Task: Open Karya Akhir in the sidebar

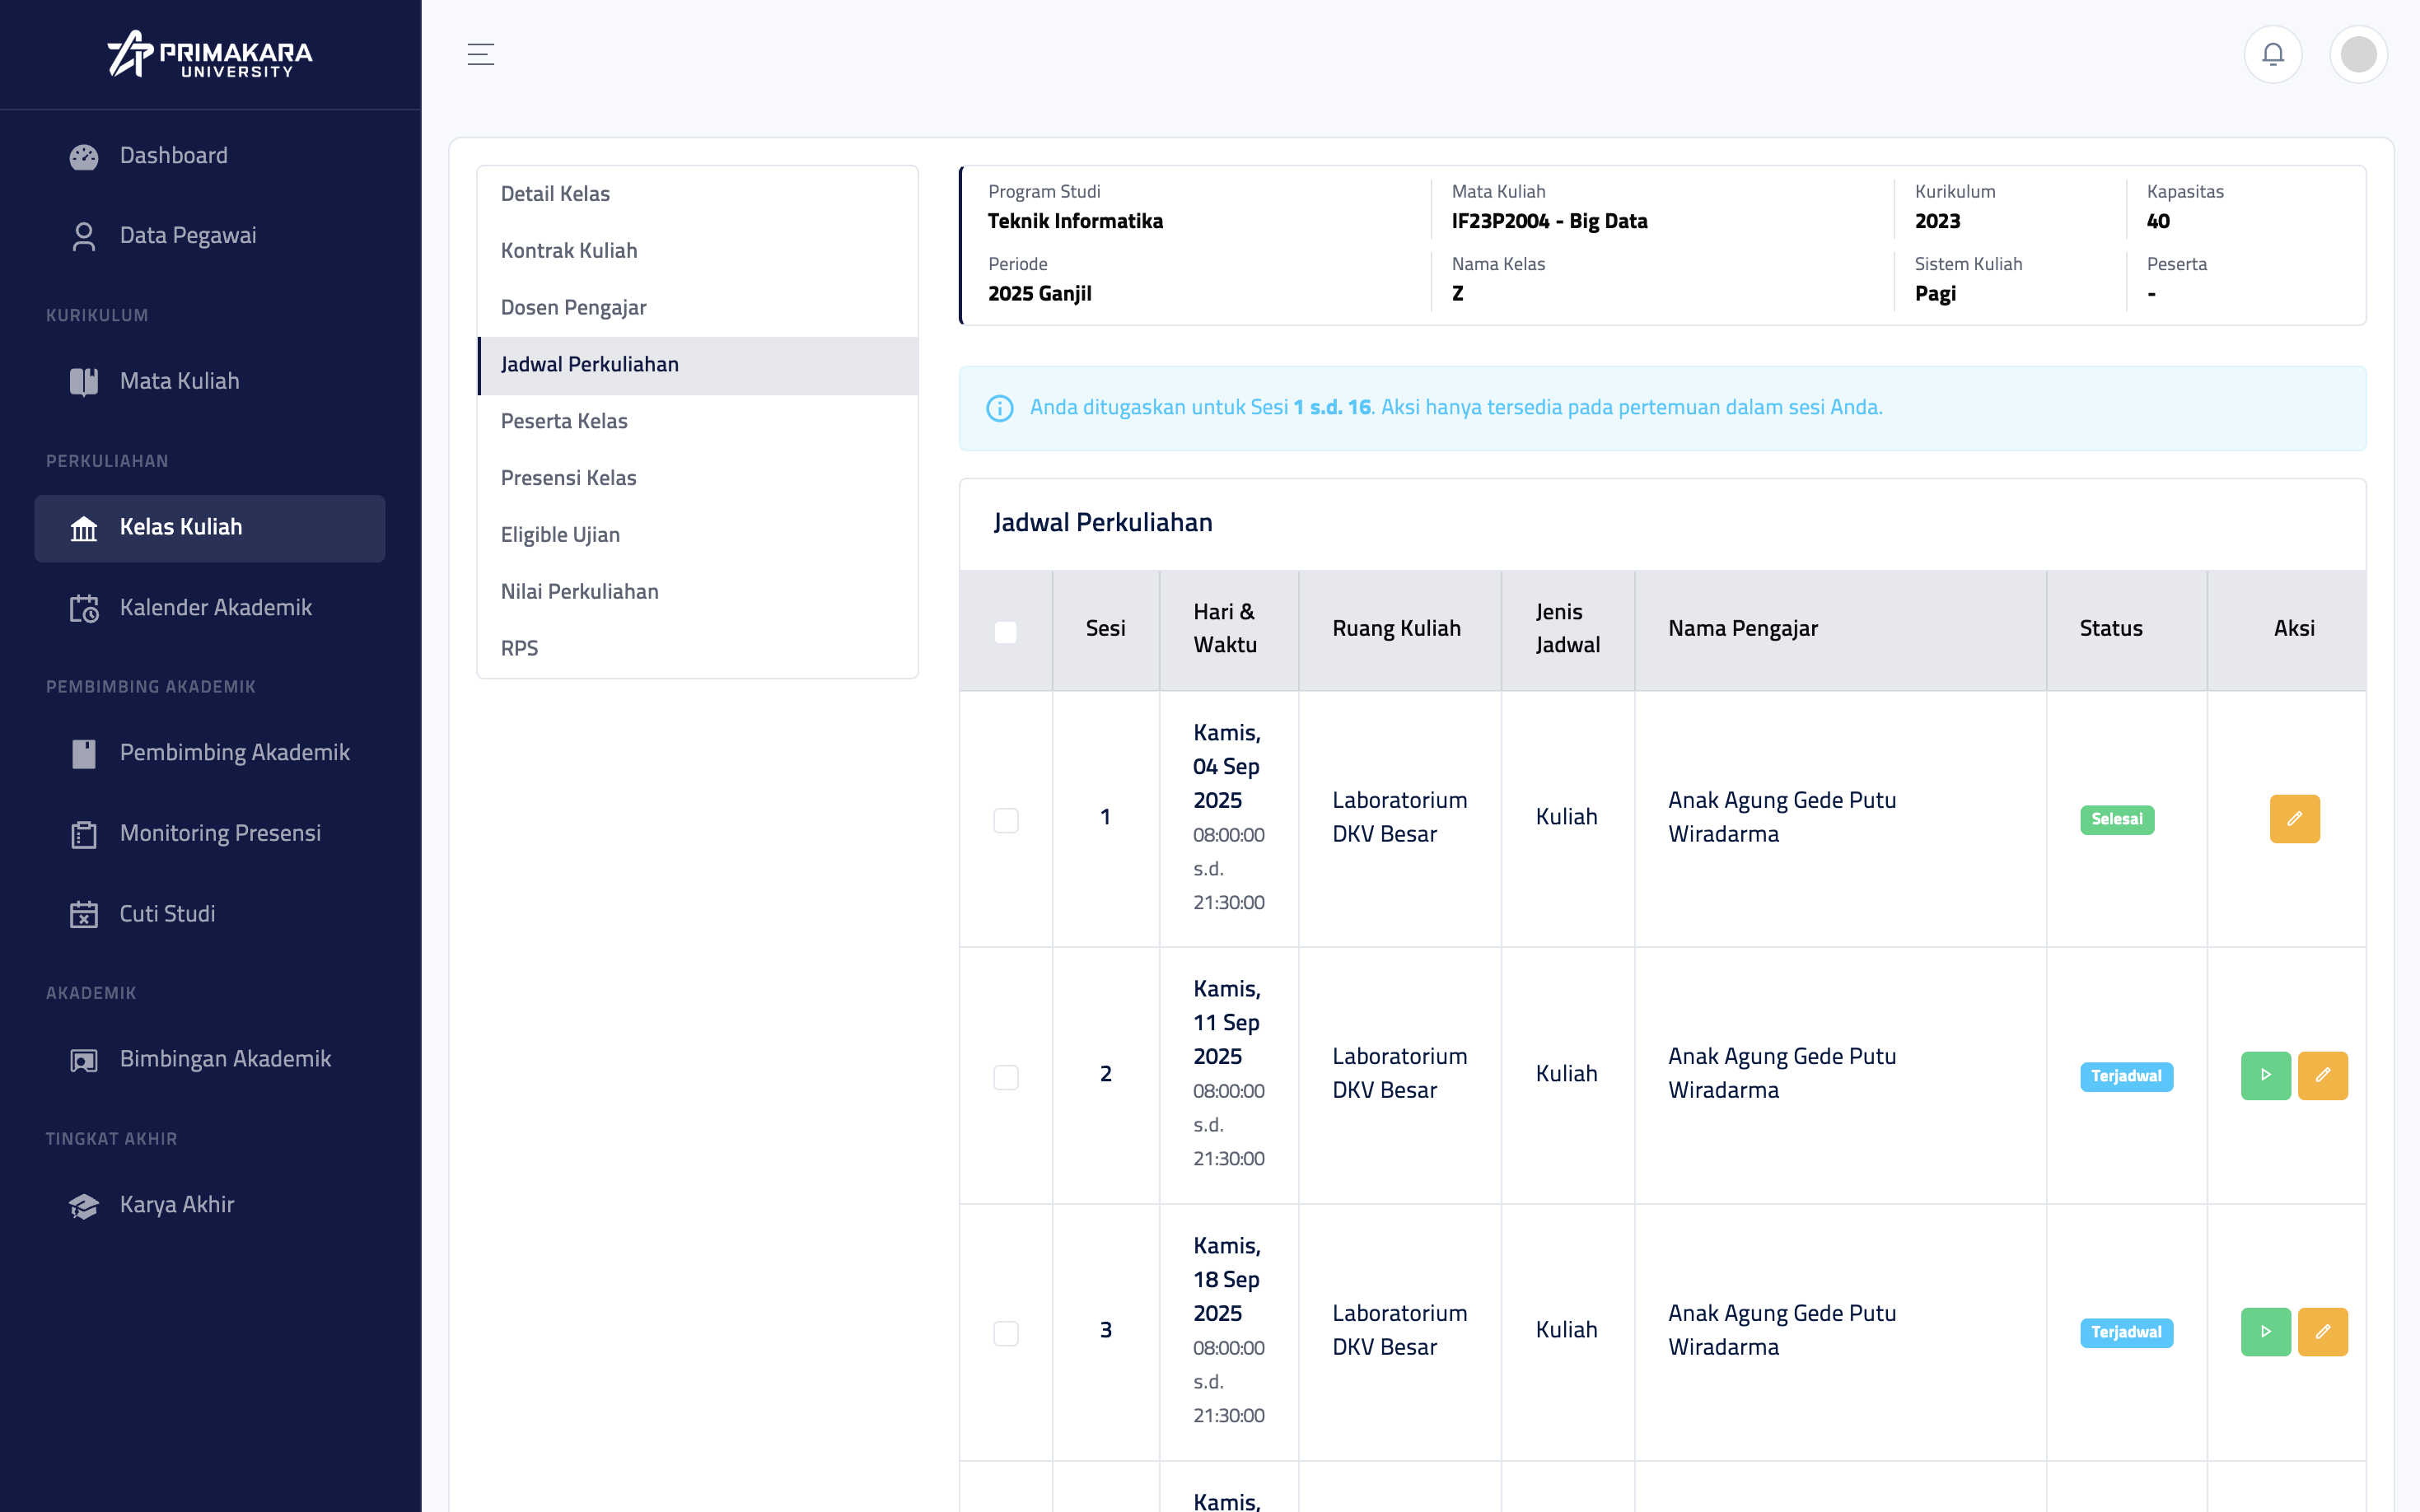Action: tap(210, 1206)
